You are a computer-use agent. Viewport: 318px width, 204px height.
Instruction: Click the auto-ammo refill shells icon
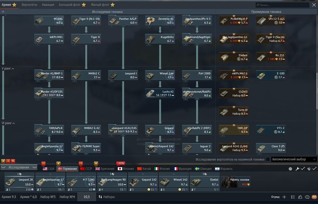(309, 169)
